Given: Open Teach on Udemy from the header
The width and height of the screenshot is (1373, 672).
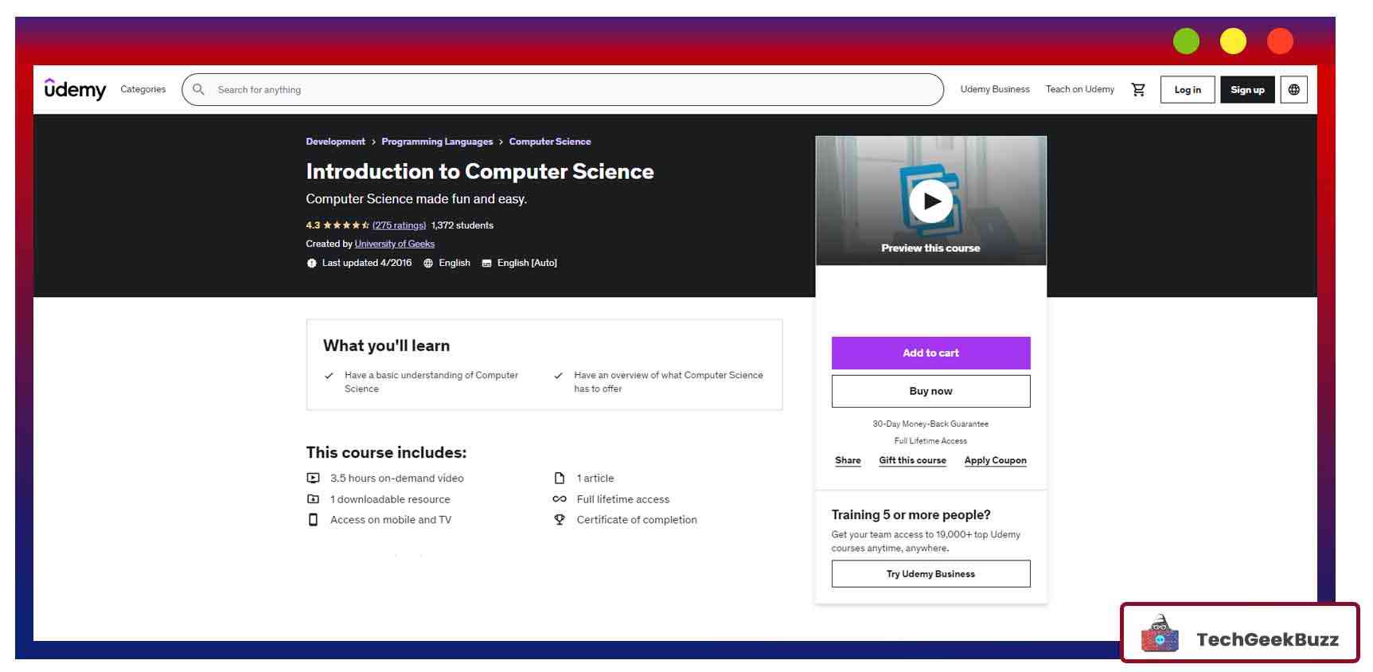Looking at the screenshot, I should coord(1079,90).
